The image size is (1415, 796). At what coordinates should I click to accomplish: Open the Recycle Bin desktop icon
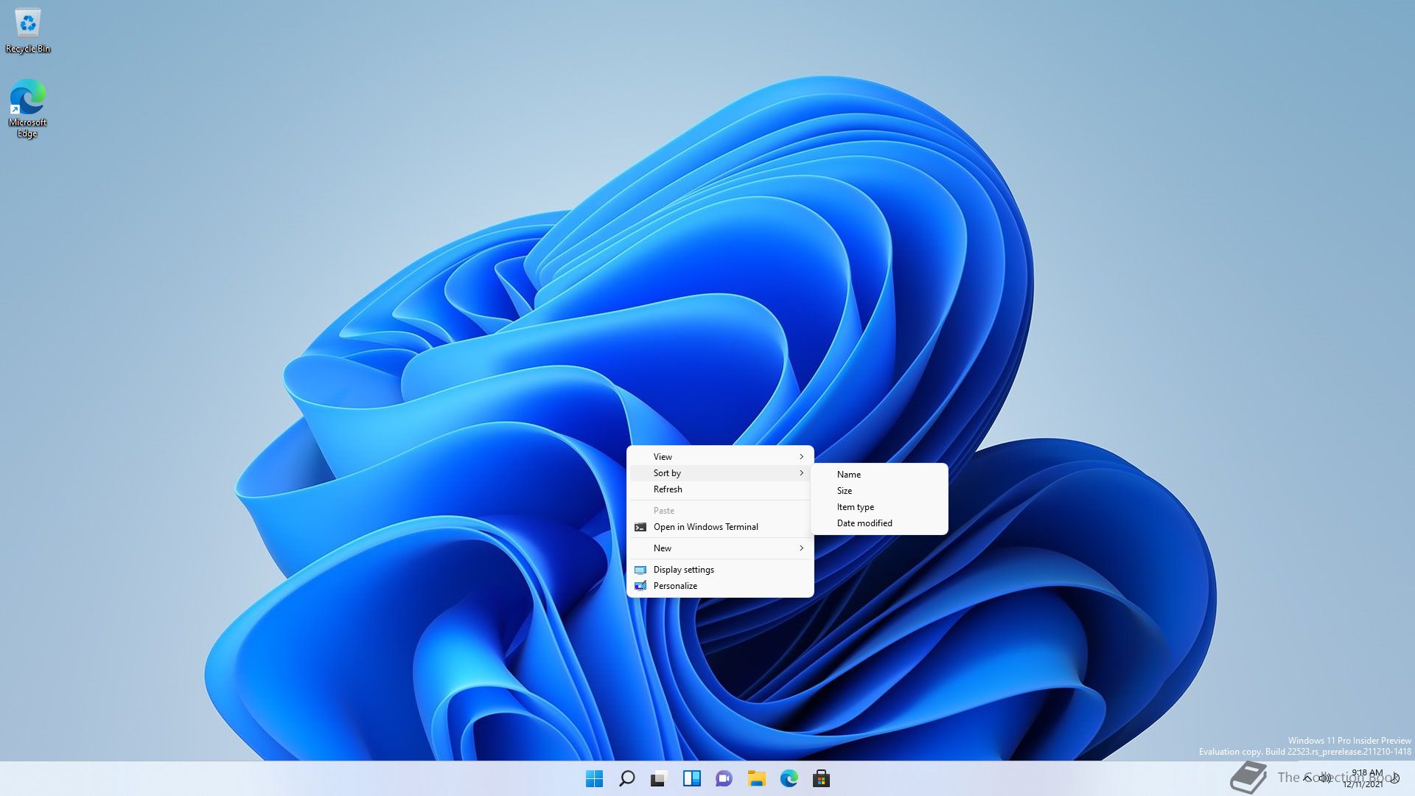tap(28, 32)
